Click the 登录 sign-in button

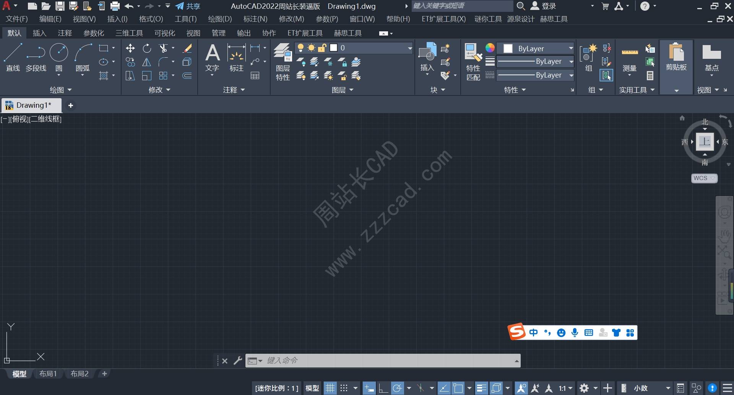(x=543, y=6)
